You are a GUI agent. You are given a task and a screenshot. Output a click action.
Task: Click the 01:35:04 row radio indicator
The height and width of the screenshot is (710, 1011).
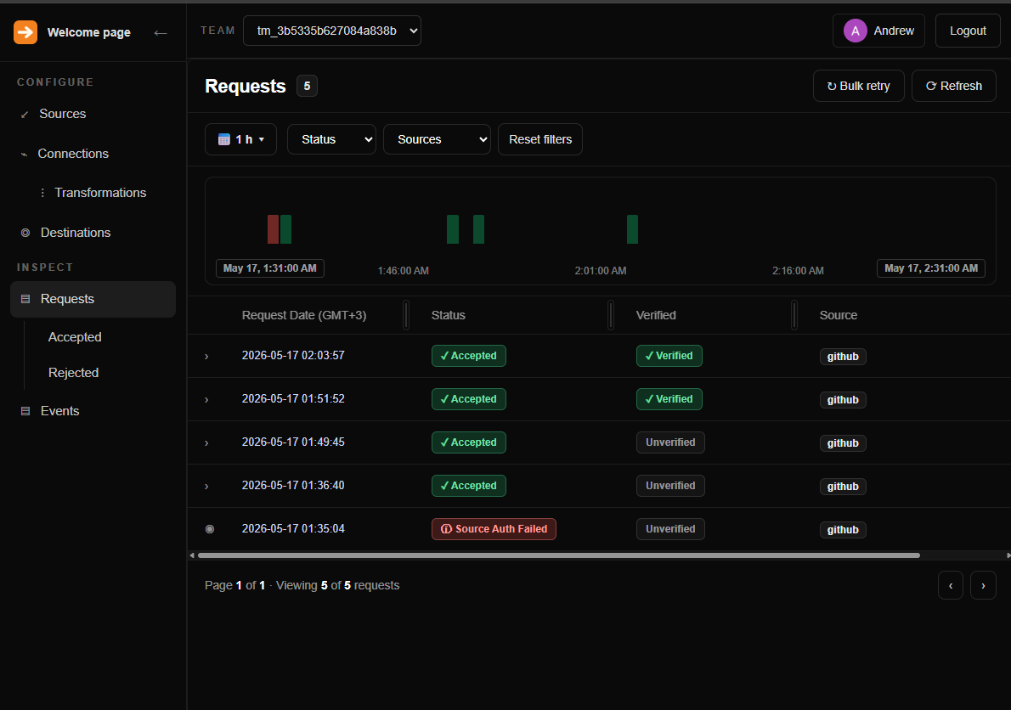[210, 529]
